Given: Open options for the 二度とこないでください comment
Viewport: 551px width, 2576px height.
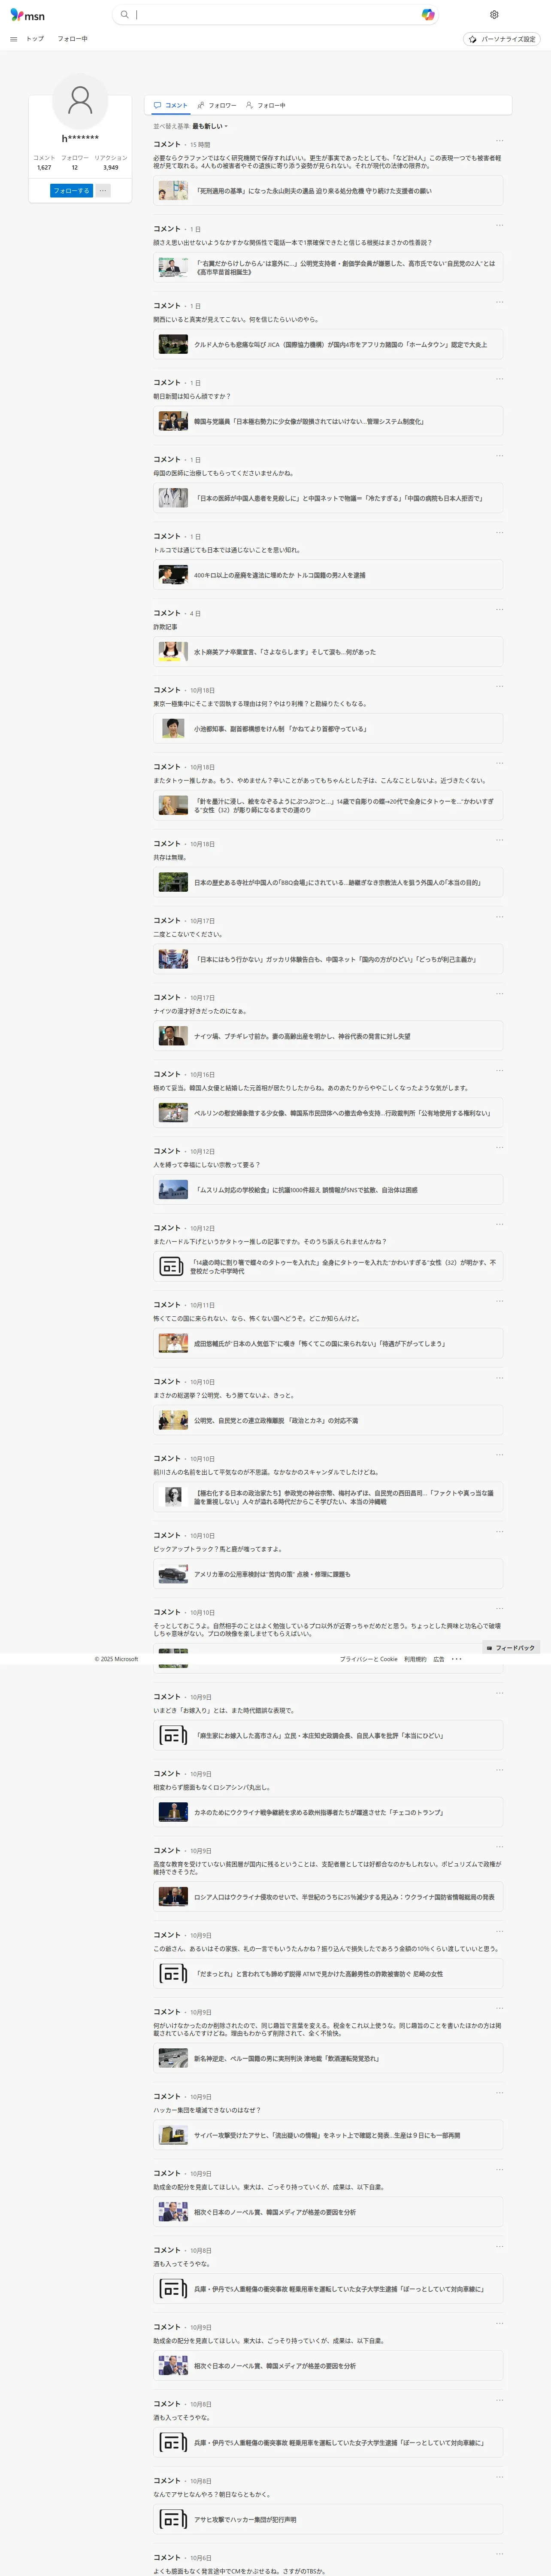Looking at the screenshot, I should tap(499, 917).
